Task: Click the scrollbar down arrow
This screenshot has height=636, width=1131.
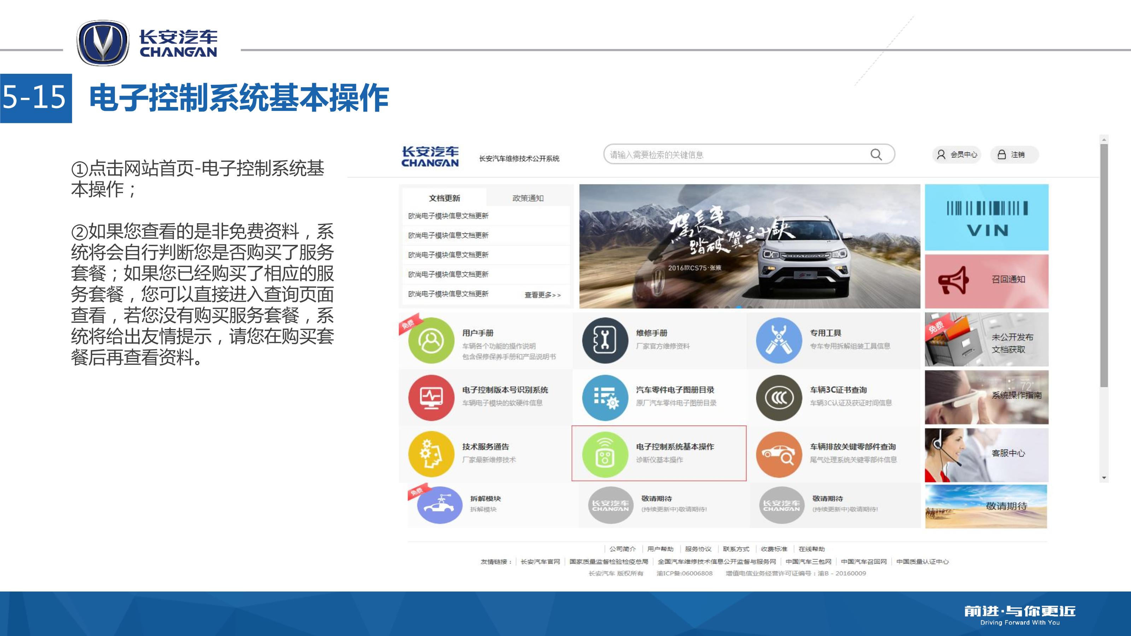Action: click(x=1104, y=478)
